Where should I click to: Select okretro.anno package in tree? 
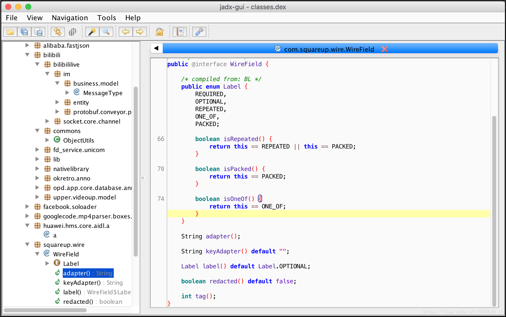click(72, 178)
